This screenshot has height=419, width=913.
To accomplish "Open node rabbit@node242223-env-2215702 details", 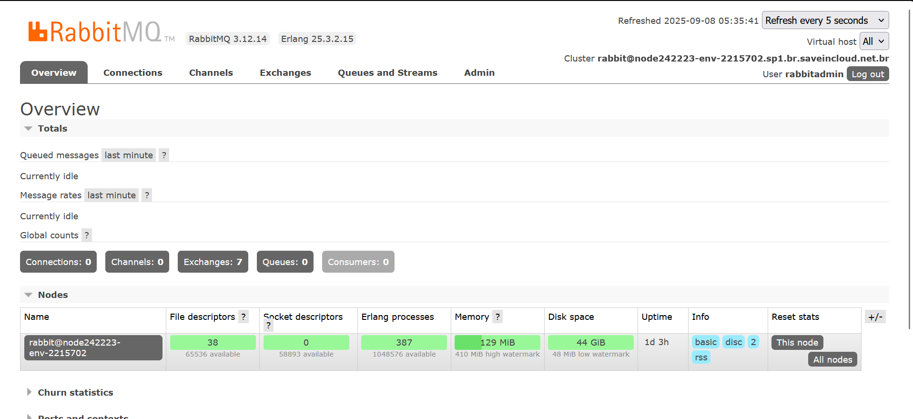I will click(x=93, y=347).
